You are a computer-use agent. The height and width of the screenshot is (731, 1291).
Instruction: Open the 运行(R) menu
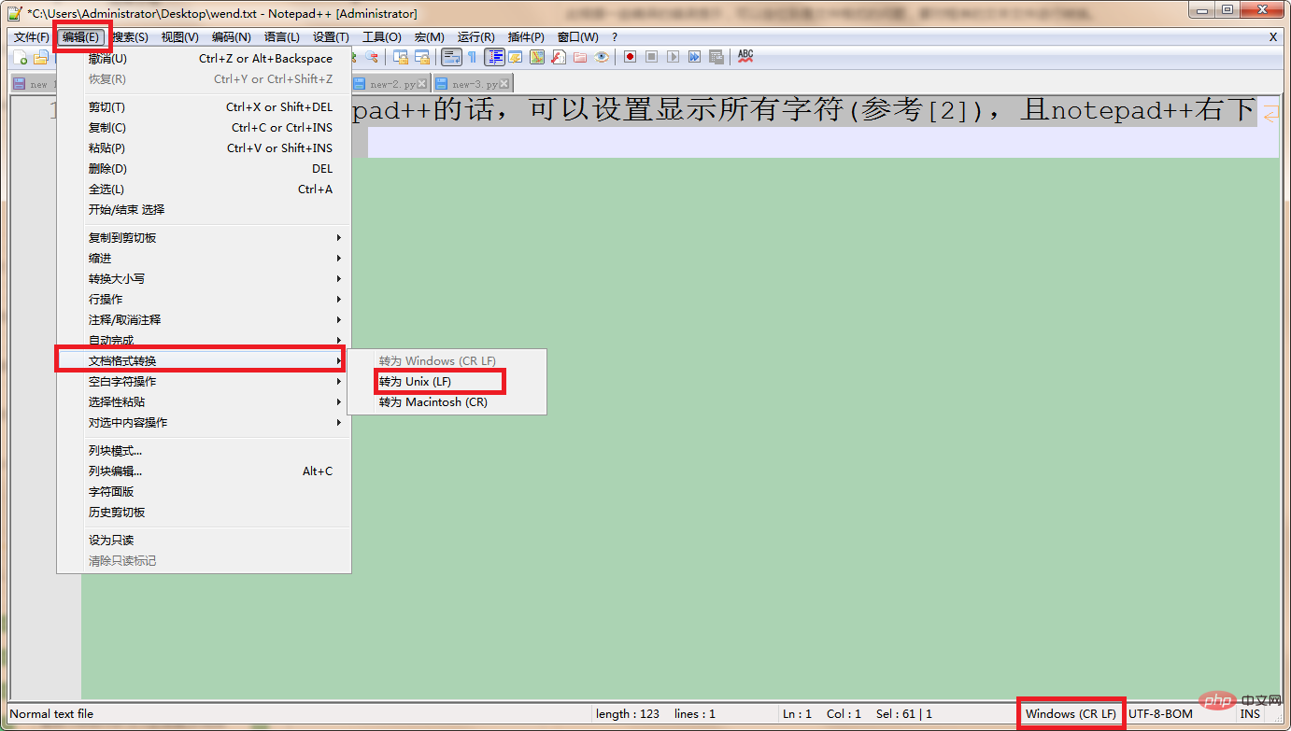click(x=475, y=36)
